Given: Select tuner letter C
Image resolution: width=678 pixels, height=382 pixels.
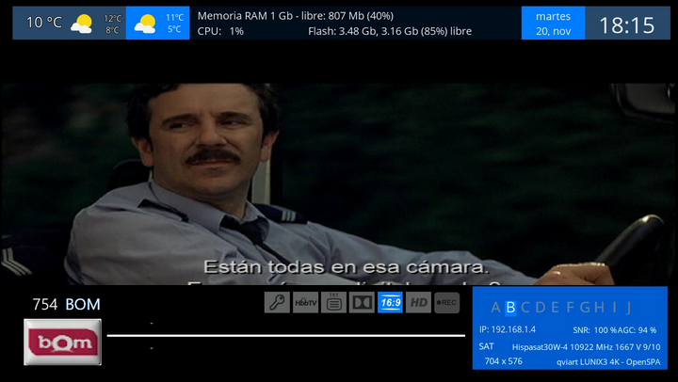Looking at the screenshot, I should point(525,308).
